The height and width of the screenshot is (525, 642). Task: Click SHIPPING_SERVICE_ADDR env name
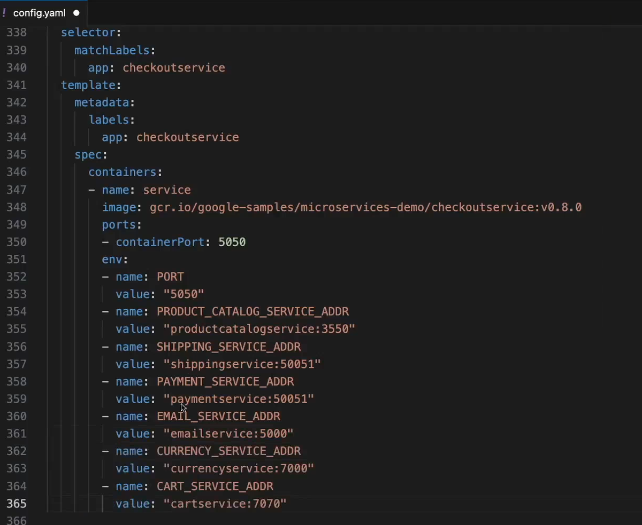[x=228, y=347]
